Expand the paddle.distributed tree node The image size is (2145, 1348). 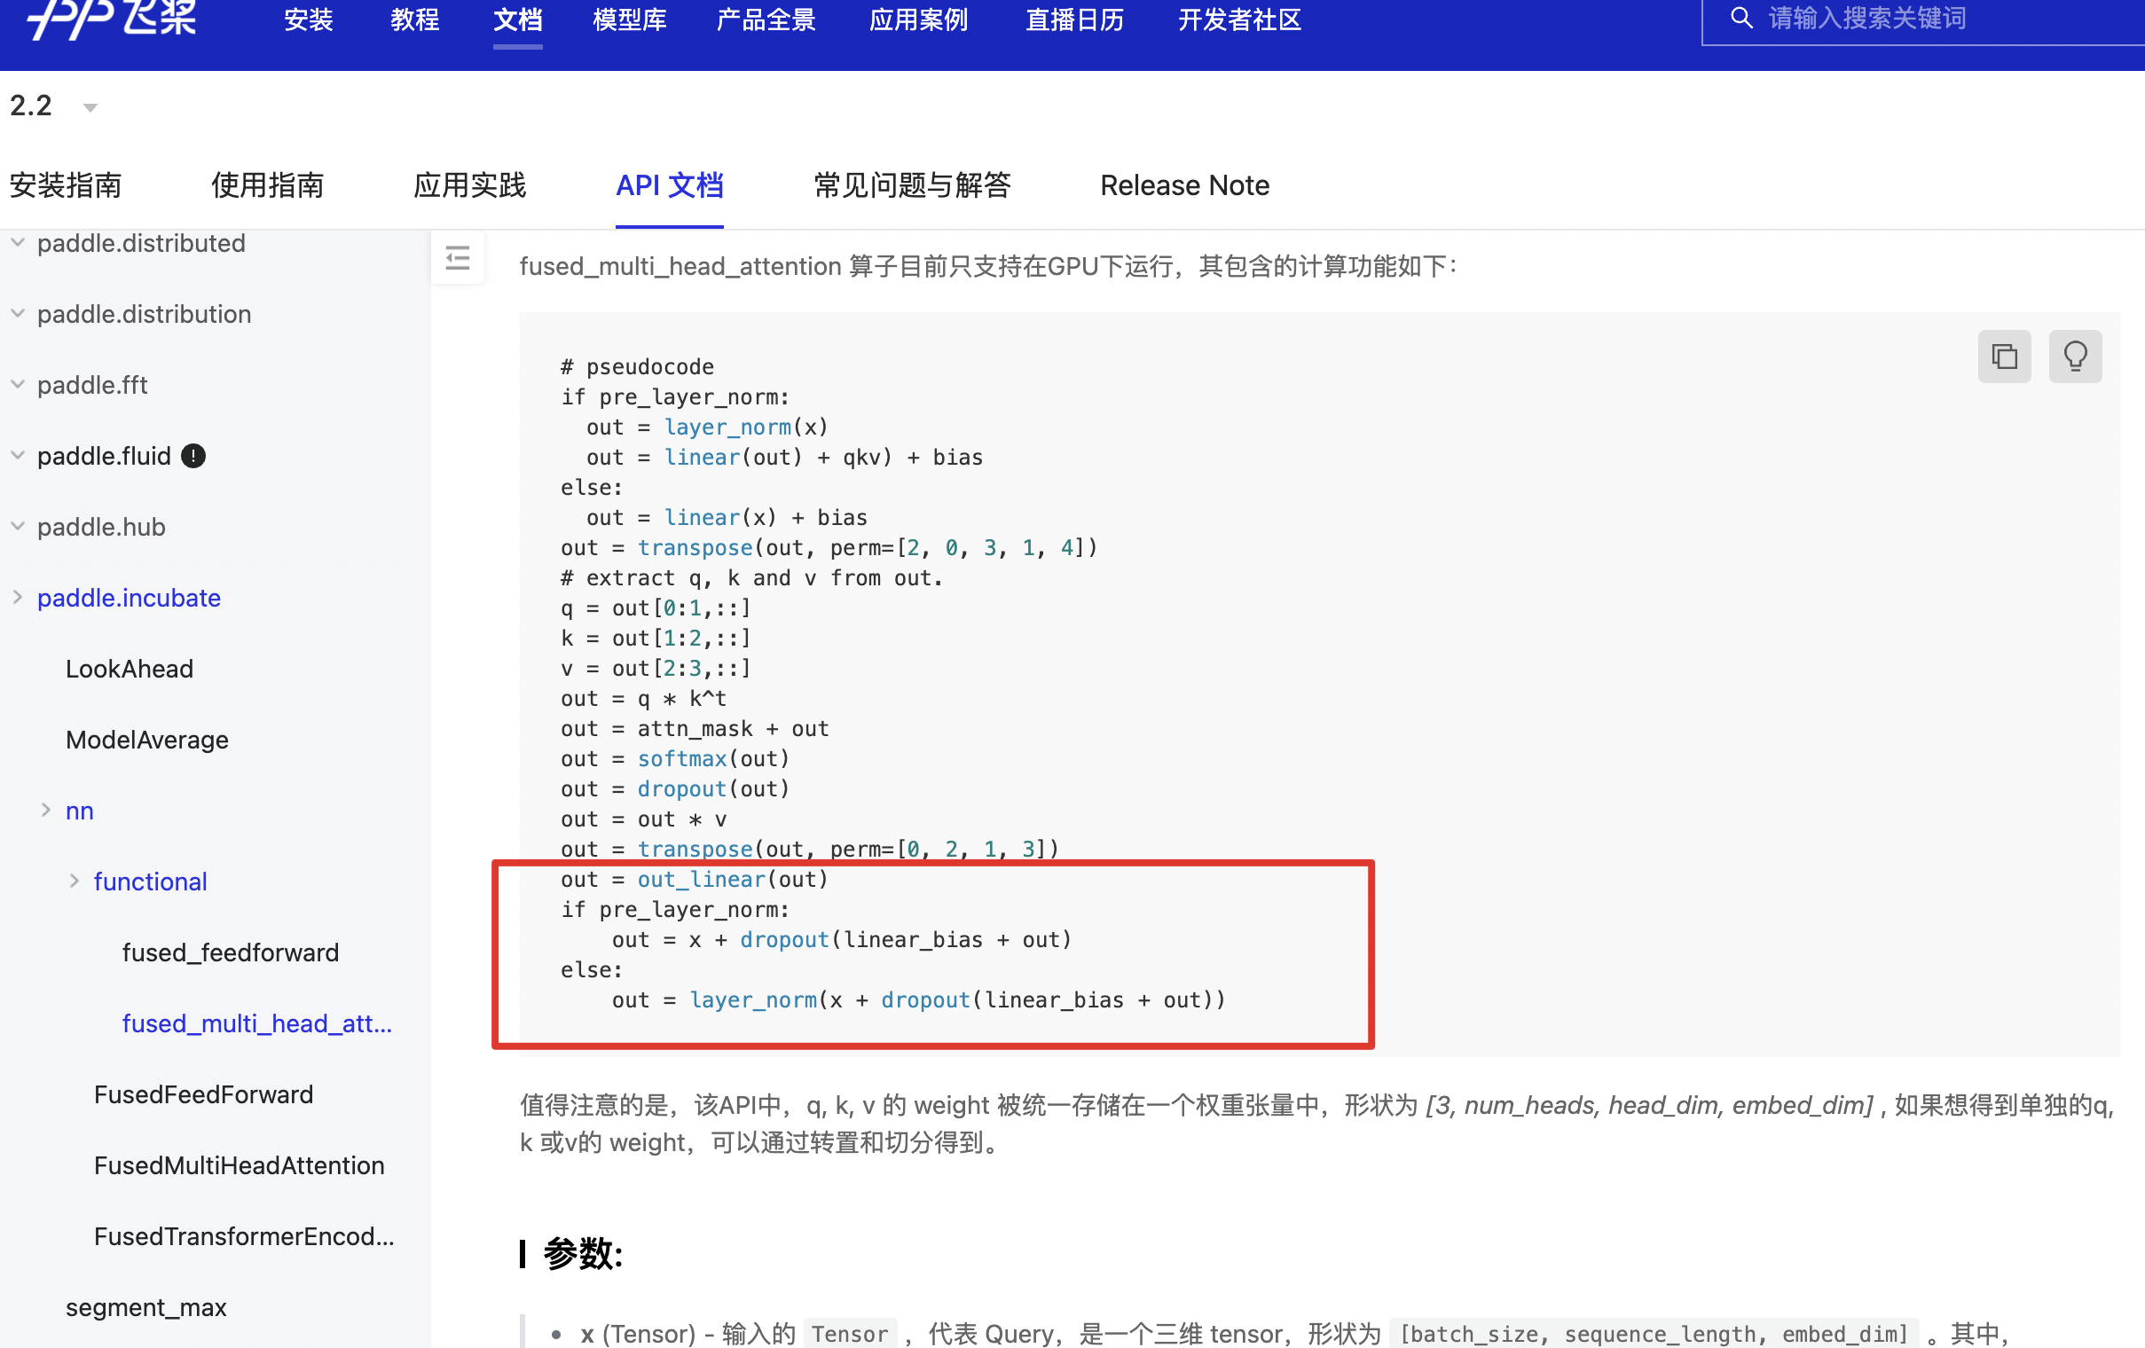[x=18, y=242]
